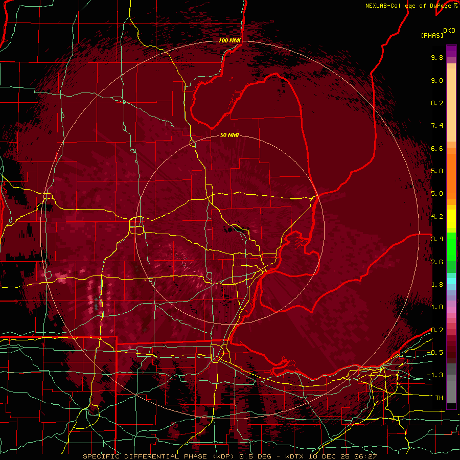Pick the cyan band of the color bar
The height and width of the screenshot is (460, 460).
click(x=451, y=281)
